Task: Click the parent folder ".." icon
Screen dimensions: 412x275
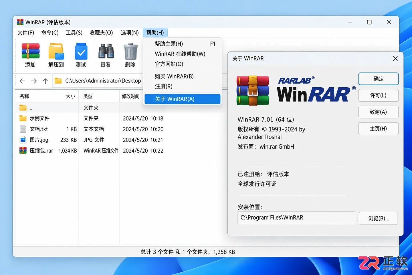Action: 23,108
